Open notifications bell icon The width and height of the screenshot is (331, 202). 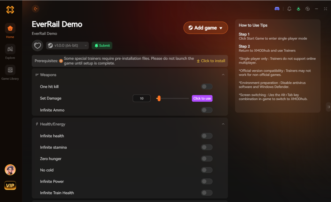coord(289,9)
